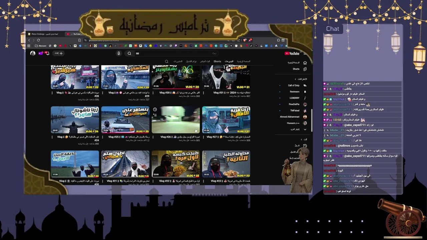The height and width of the screenshot is (240, 427).
Task: Open the channel قوائم التشغيل (Playlists) tab
Action: coord(191,61)
